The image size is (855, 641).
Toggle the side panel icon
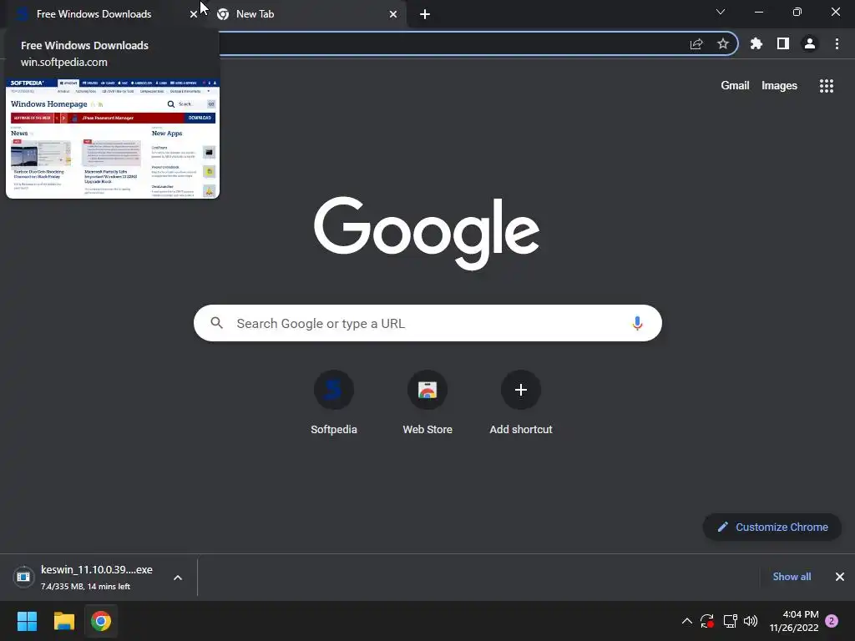(x=783, y=43)
